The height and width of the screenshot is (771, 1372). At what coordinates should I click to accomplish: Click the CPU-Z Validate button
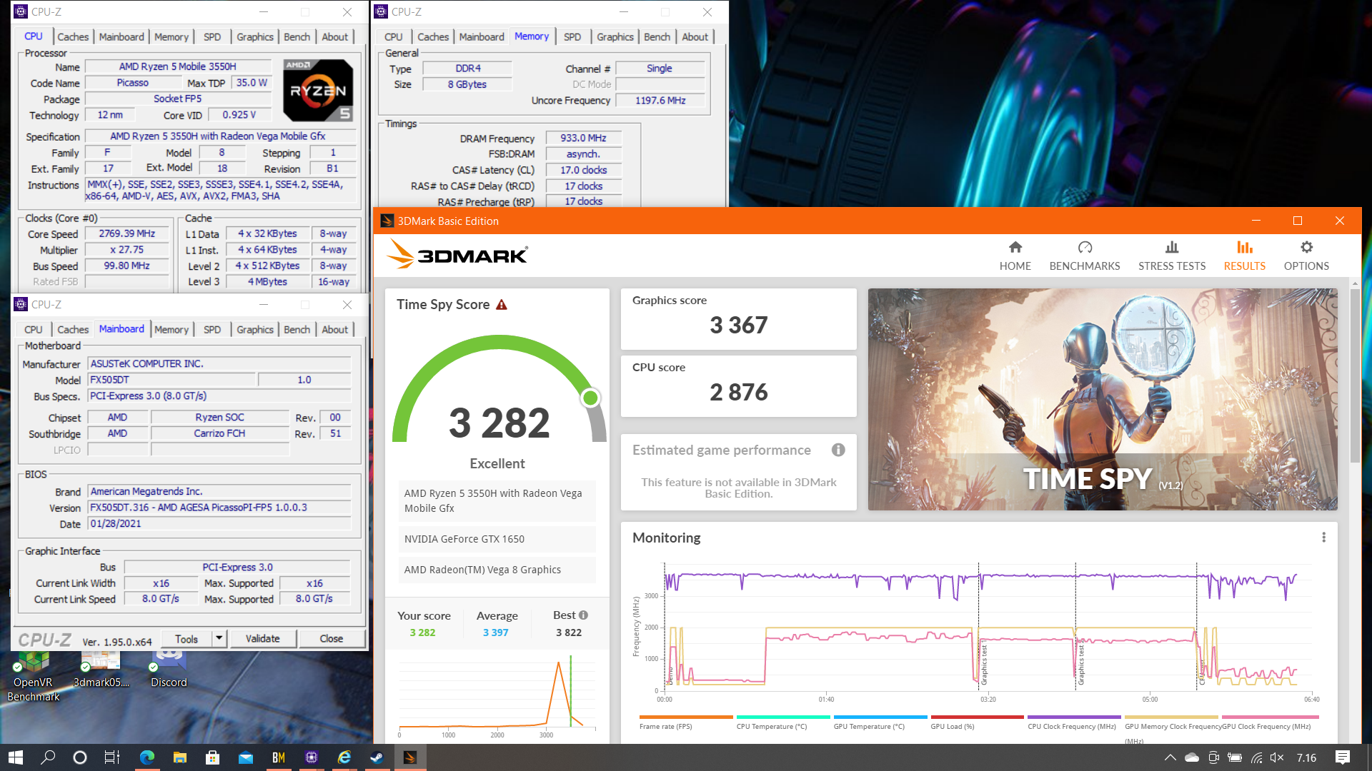pos(262,638)
